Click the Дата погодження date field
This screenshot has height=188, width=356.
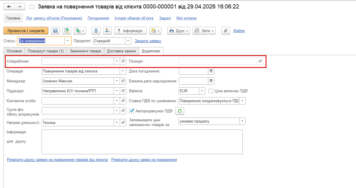pyautogui.click(x=193, y=71)
